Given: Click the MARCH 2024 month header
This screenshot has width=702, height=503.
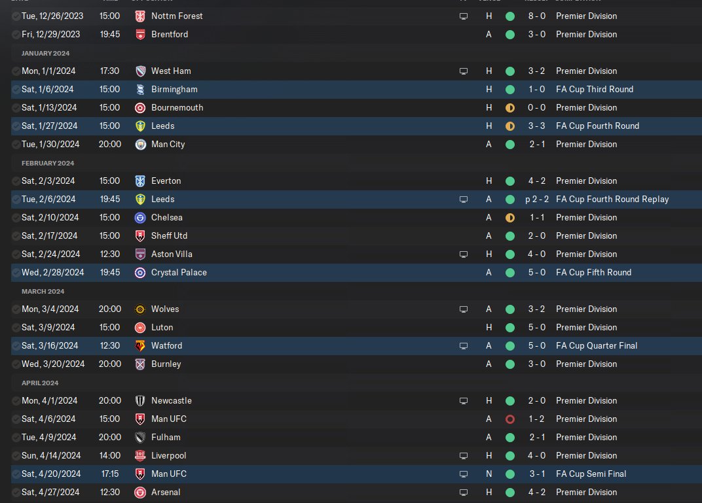Looking at the screenshot, I should 43,291.
